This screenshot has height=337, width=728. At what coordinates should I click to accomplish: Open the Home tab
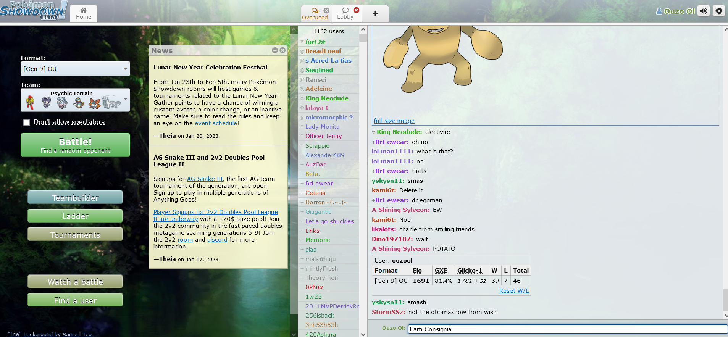[x=83, y=13]
